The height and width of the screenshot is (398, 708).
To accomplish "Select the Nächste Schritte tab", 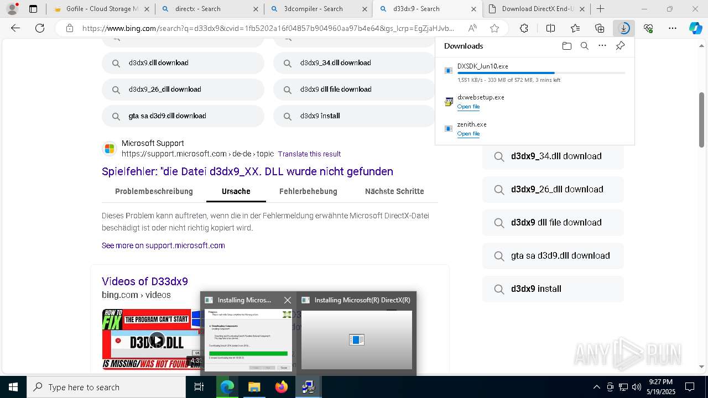I will [394, 191].
